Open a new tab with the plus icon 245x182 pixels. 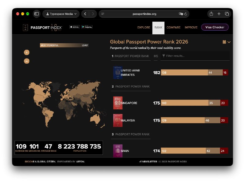[219, 14]
